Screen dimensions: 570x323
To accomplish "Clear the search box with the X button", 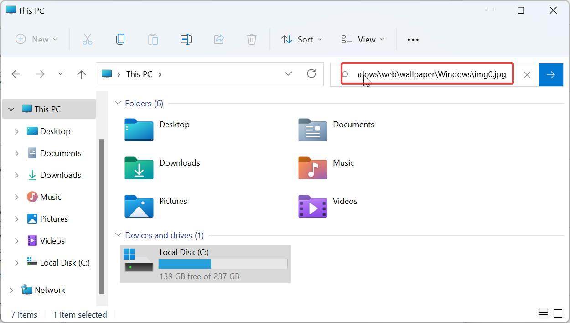I will (x=527, y=74).
